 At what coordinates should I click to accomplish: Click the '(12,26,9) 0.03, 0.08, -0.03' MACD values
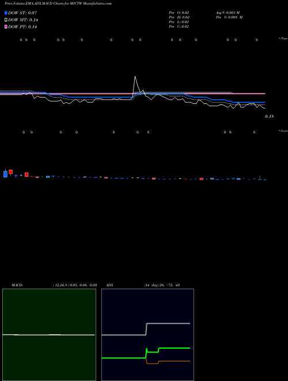pos(75,285)
